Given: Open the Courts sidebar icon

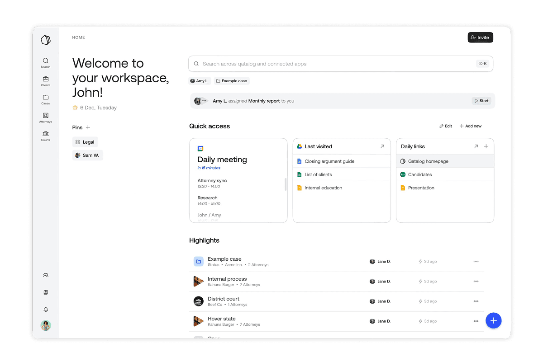Looking at the screenshot, I should (x=46, y=136).
